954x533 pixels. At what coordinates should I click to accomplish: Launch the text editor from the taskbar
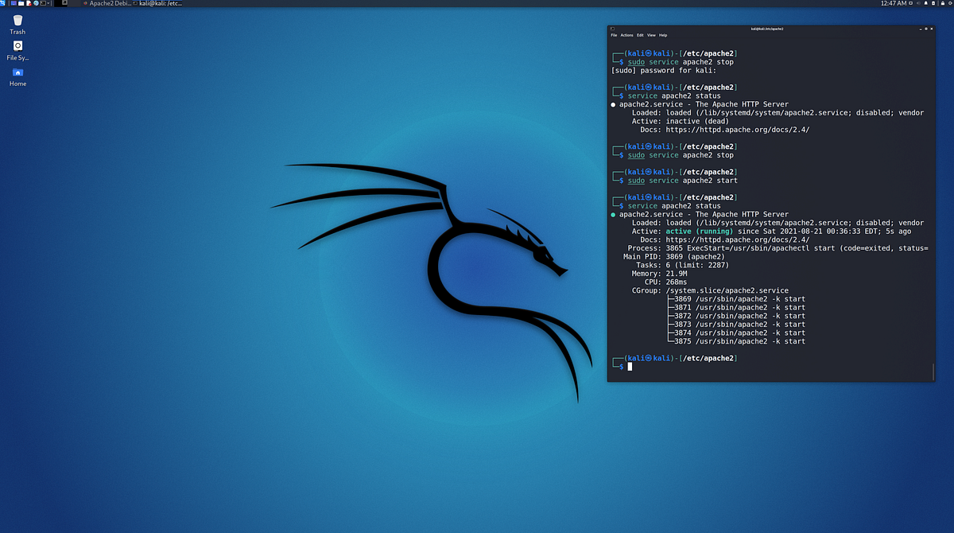tap(29, 3)
